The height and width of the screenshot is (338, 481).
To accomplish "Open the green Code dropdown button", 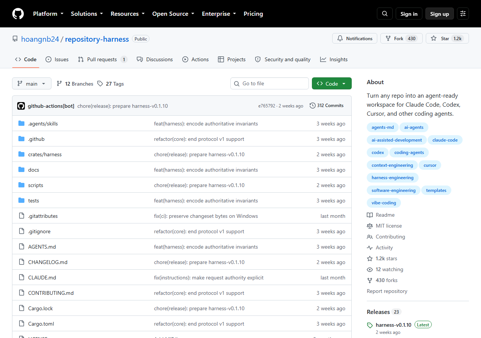I will pyautogui.click(x=332, y=84).
